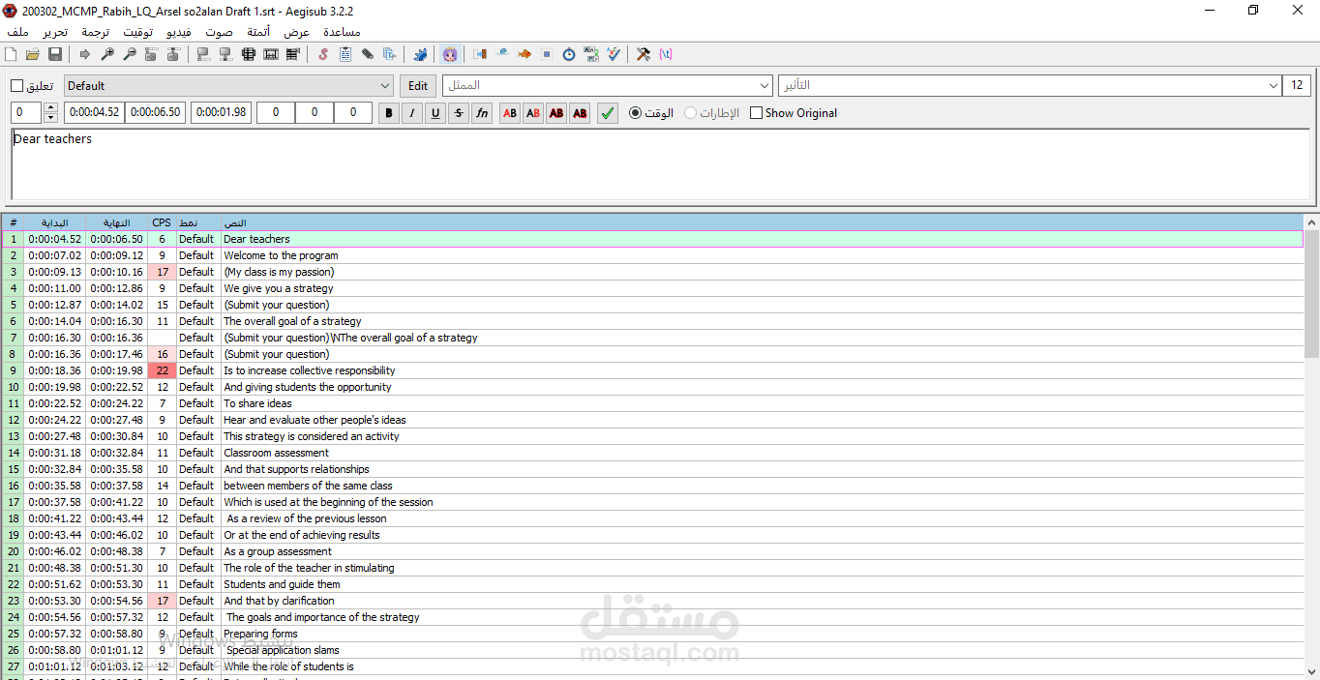Image resolution: width=1320 pixels, height=680 pixels.
Task: Run the Spell Checker icon
Action: [614, 54]
